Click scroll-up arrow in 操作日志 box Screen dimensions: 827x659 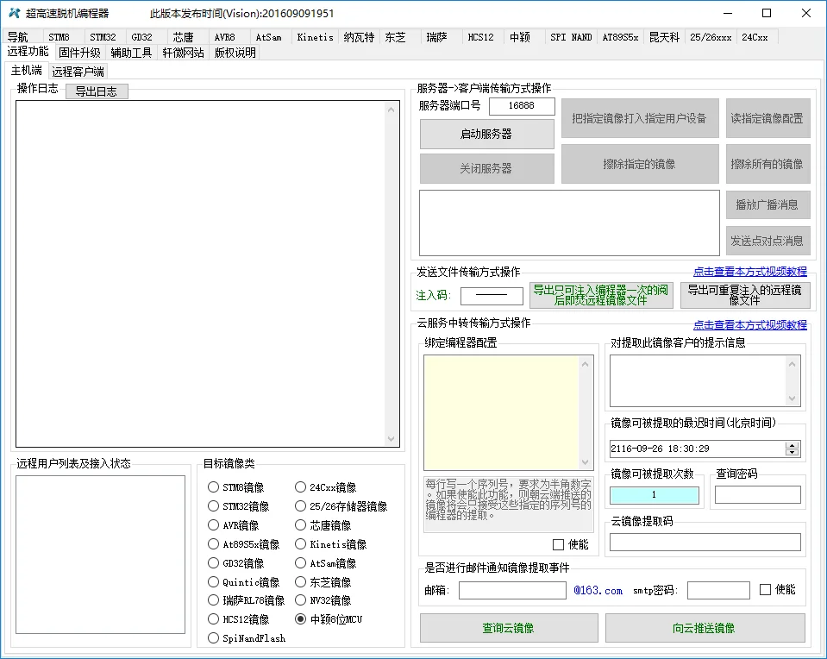(x=391, y=110)
